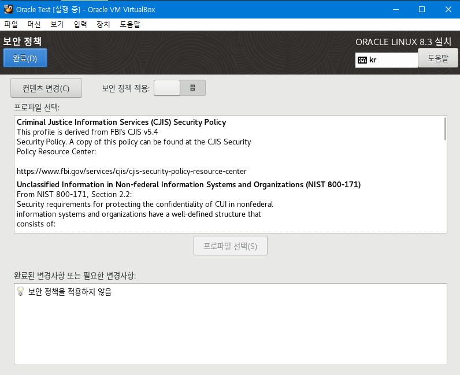Screen dimensions: 460x375
Task: Maximize the VirtualBox window
Action: (x=422, y=9)
